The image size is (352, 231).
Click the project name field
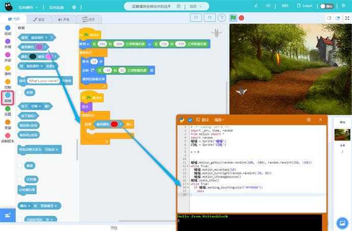(x=151, y=6)
